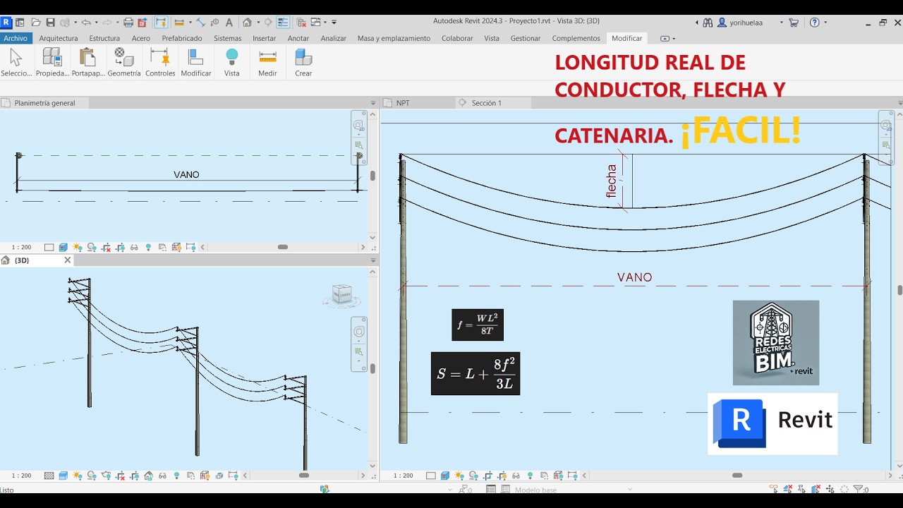This screenshot has width=903, height=508.
Task: Click the Save icon in quick access toolbar
Action: 50,23
